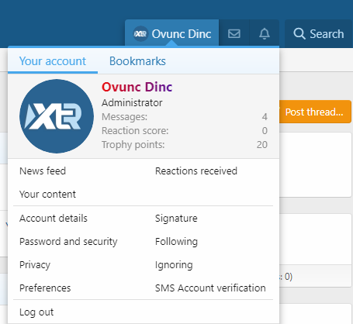Open the large XTR profile avatar

[x=57, y=116]
